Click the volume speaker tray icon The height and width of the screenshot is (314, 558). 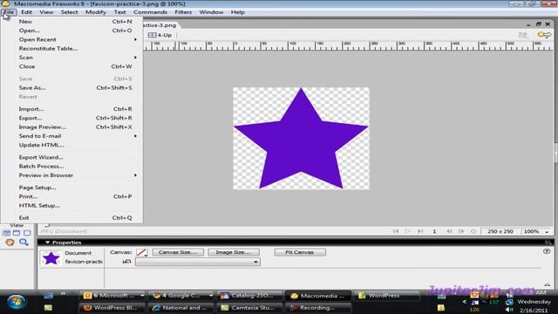509,310
